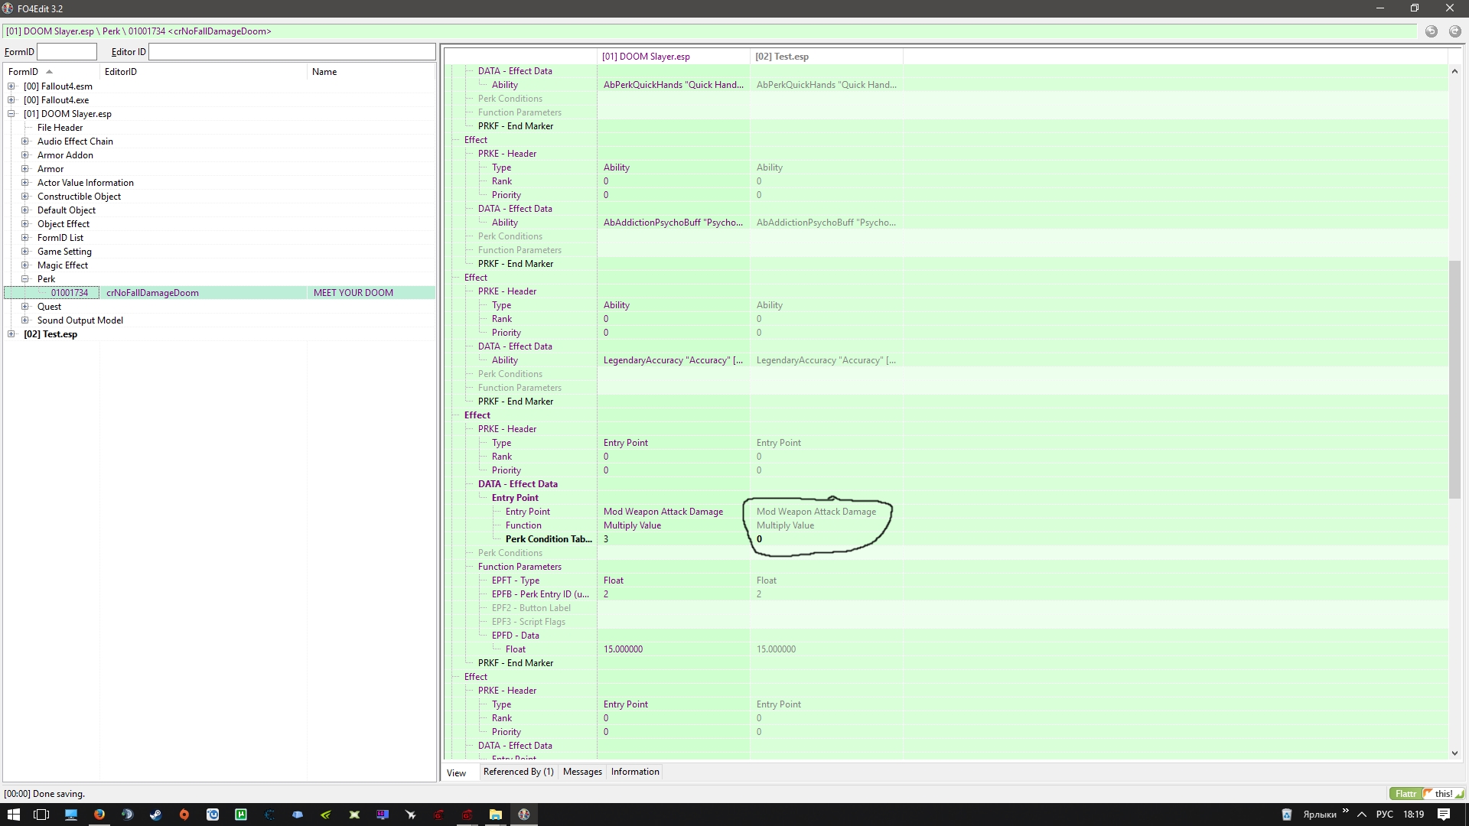Expand the Magic Effect group
Screen dimensions: 1469x826
[25, 265]
